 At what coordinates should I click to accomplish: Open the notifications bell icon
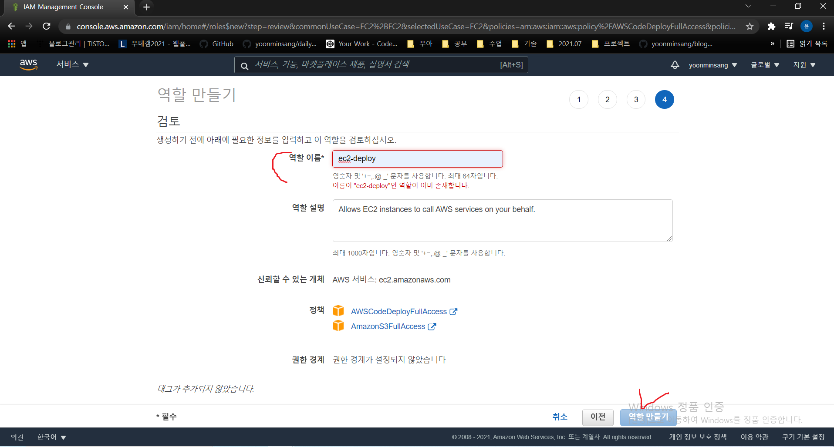[x=675, y=65]
